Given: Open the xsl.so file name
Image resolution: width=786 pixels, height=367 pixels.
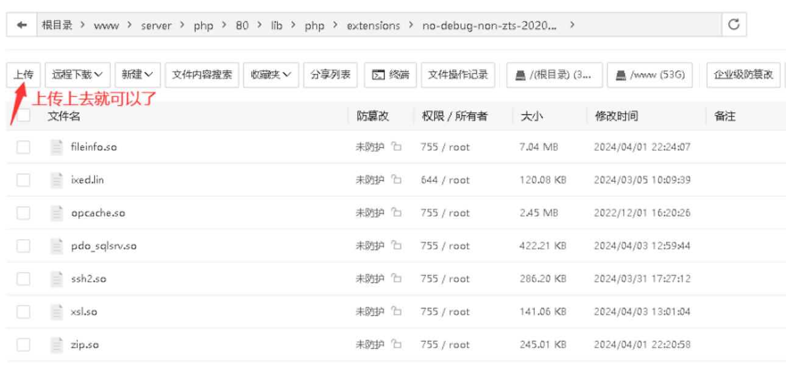Looking at the screenshot, I should click(x=84, y=312).
